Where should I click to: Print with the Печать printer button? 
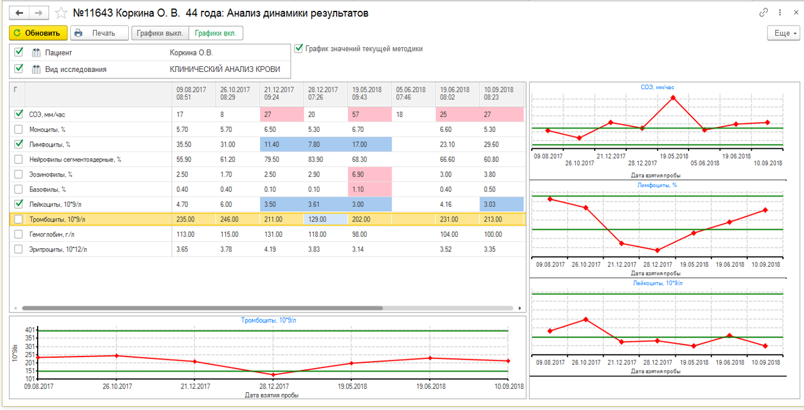99,33
